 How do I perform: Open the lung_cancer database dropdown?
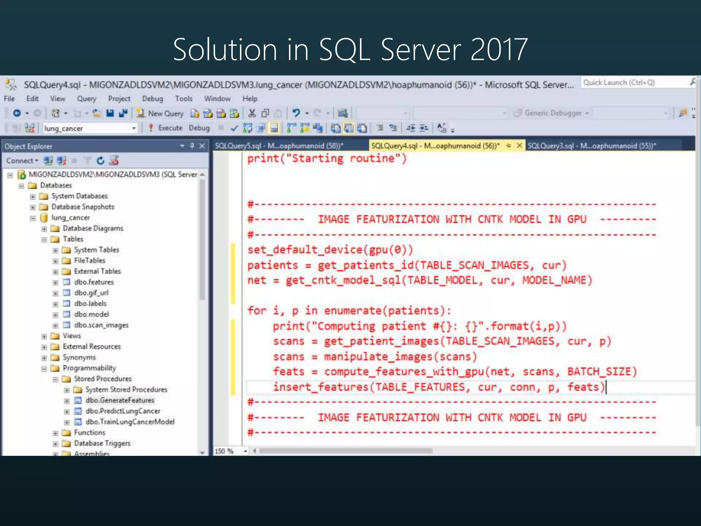coord(134,128)
